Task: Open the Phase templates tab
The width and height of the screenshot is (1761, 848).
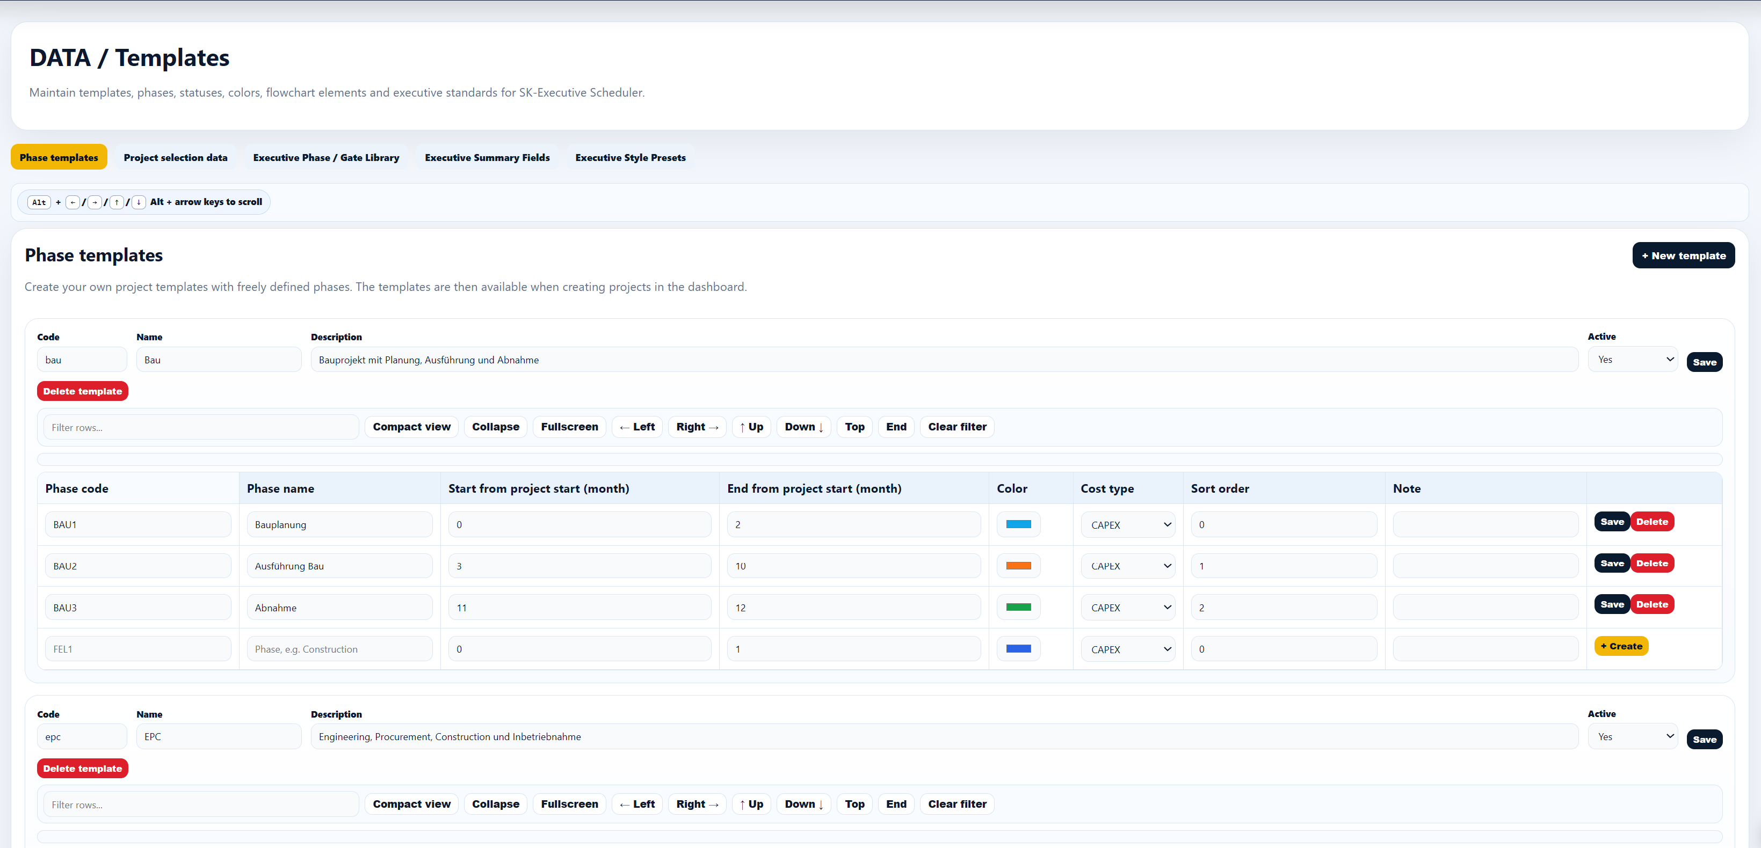Action: click(59, 157)
